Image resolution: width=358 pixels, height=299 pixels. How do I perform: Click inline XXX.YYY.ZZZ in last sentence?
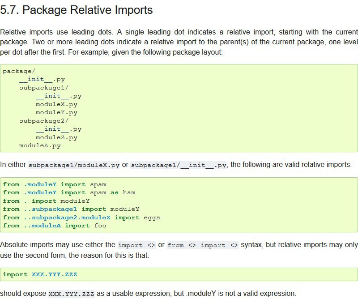coord(71,294)
